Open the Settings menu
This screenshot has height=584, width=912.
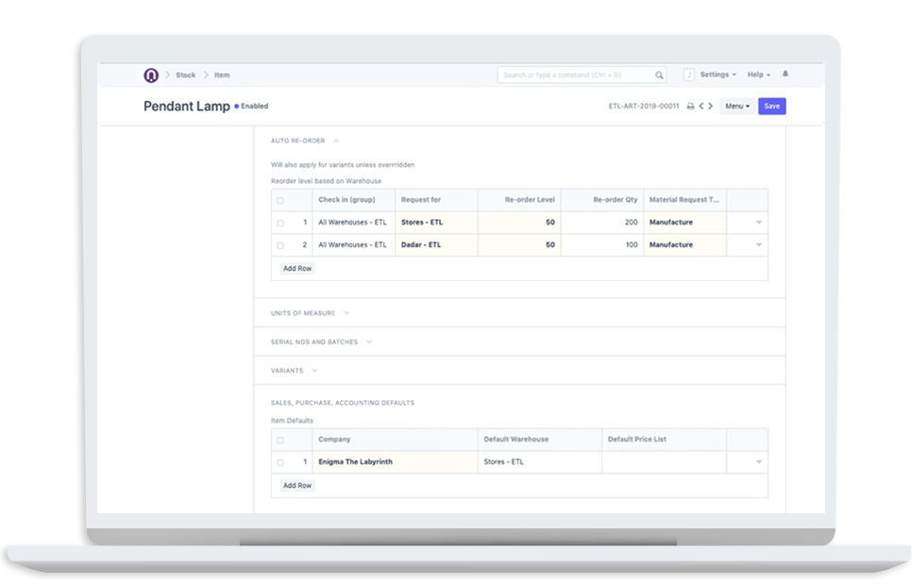click(x=715, y=74)
